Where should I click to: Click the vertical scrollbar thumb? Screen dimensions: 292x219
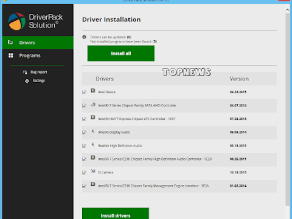[288, 109]
